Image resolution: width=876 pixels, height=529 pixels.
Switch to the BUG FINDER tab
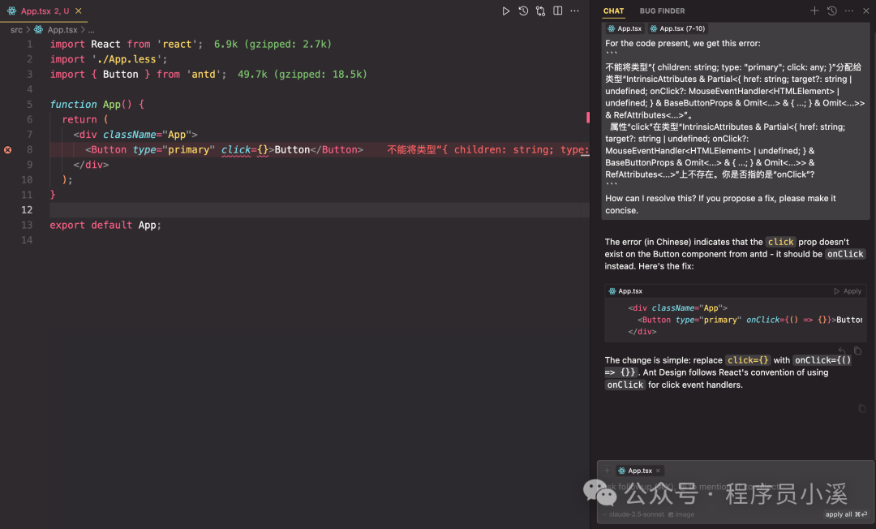pos(662,11)
